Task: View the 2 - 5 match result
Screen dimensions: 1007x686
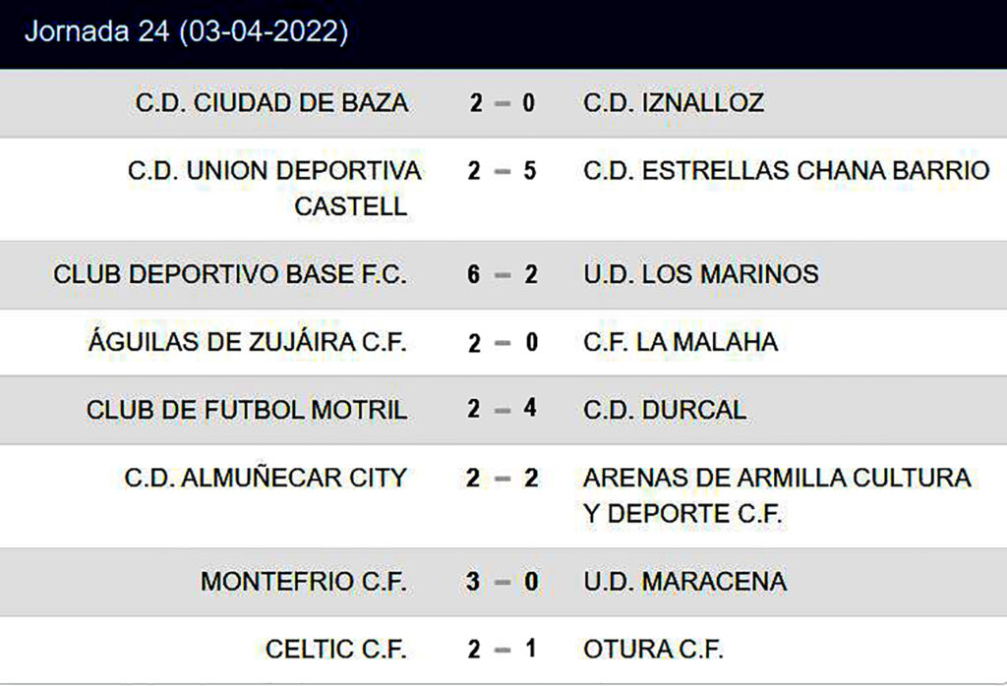Action: 503,171
